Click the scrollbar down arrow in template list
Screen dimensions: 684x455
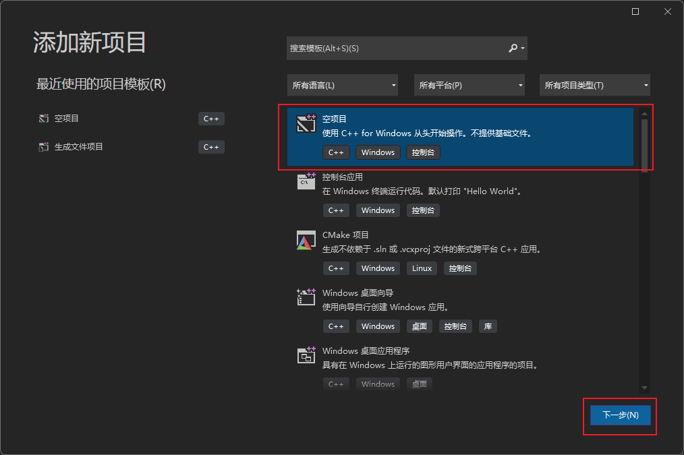click(644, 388)
